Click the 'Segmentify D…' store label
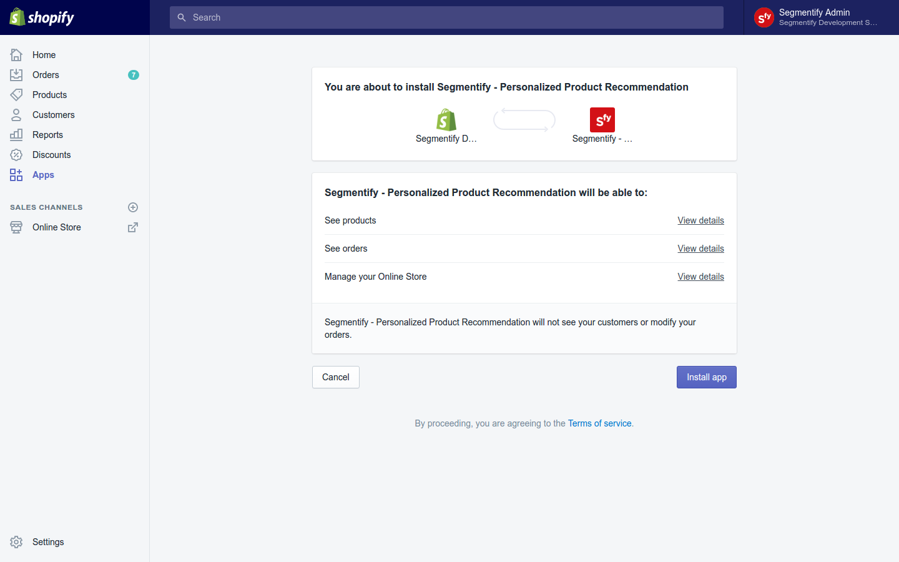Image resolution: width=899 pixels, height=562 pixels. (446, 139)
